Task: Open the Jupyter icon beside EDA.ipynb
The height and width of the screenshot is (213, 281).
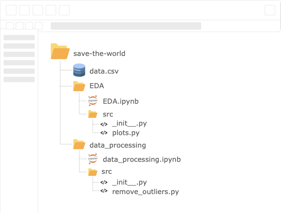Action: [93, 101]
